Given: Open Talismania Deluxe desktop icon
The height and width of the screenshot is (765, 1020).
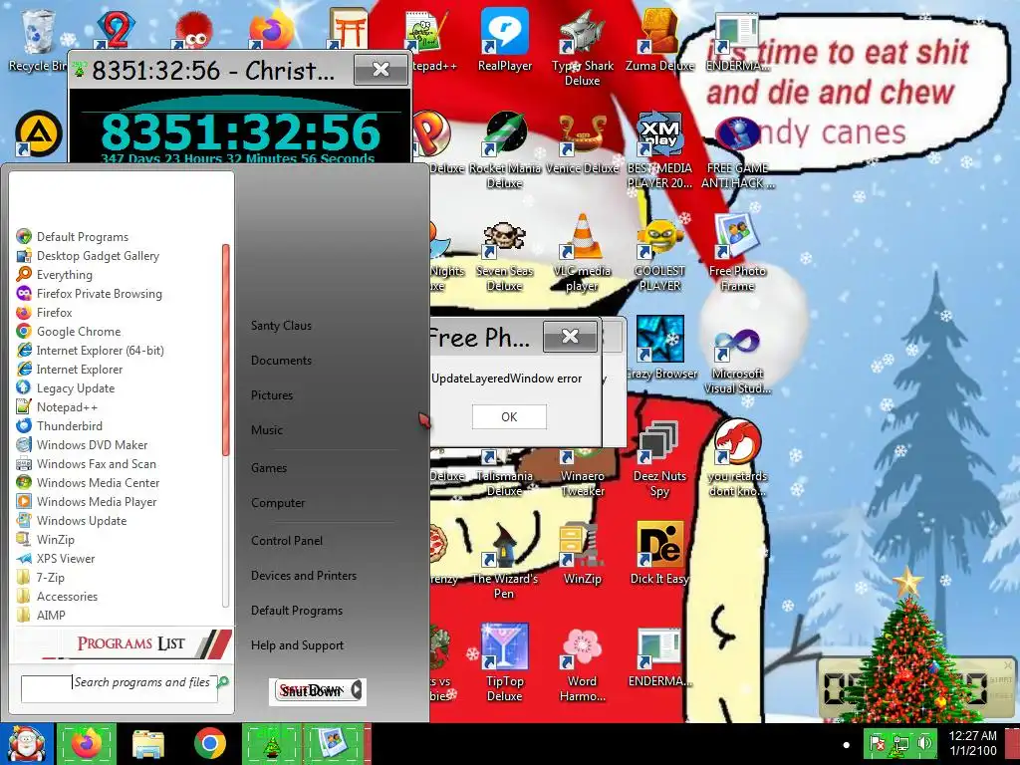Looking at the screenshot, I should tap(505, 473).
